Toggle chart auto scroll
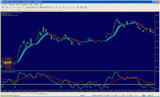The height and width of the screenshot is (97, 160). click(x=71, y=7)
